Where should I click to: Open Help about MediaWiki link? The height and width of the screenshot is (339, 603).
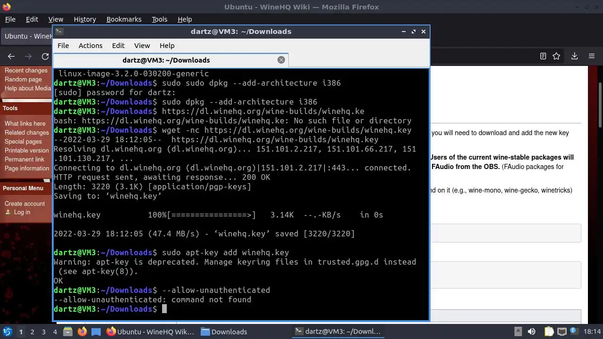[x=28, y=88]
